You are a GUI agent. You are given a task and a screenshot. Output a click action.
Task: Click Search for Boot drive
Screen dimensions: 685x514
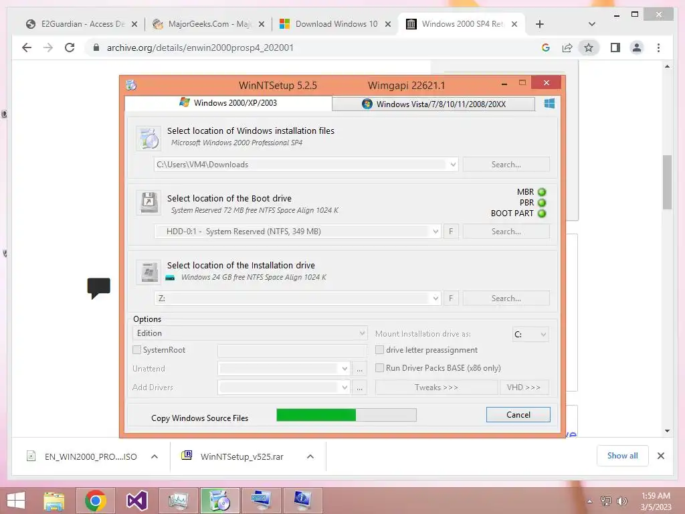(506, 231)
